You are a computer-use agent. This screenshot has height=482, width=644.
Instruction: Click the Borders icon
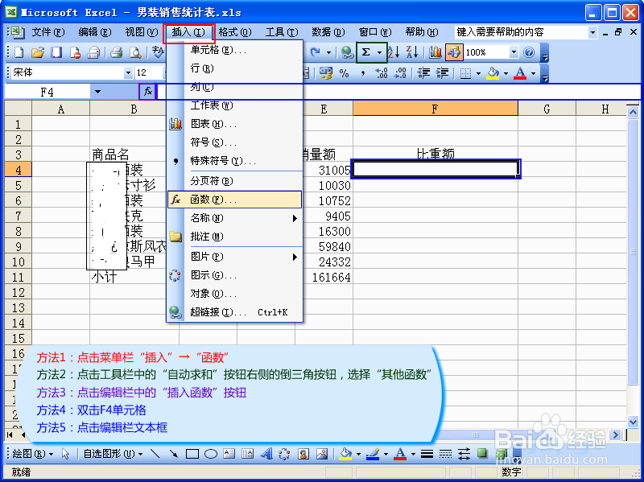coord(465,73)
